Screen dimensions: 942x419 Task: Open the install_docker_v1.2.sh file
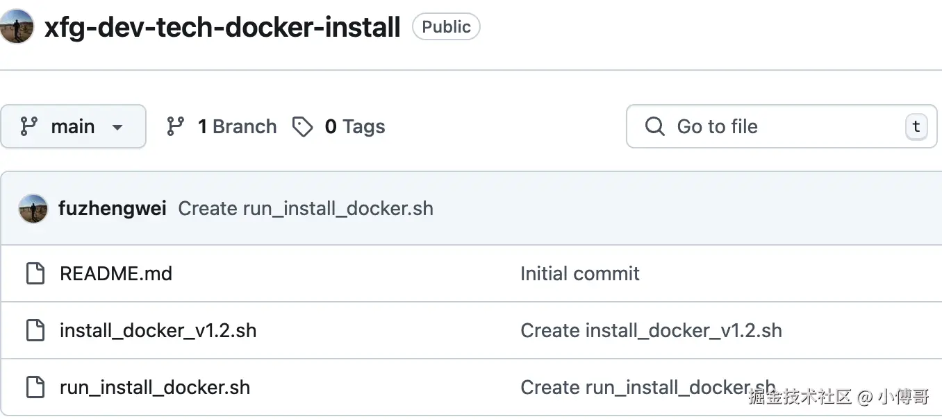tap(158, 330)
